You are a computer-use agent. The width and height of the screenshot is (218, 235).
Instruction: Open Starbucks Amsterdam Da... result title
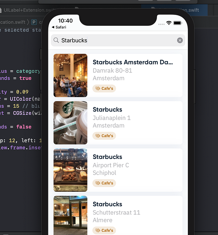[x=133, y=62]
